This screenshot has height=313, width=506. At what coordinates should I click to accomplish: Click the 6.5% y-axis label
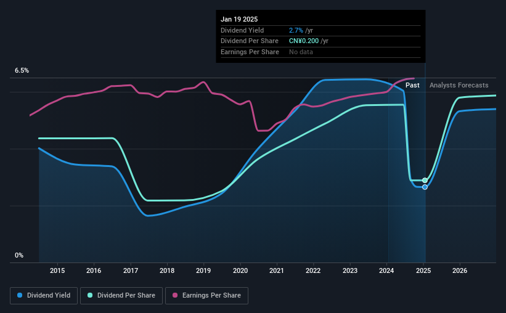[22, 71]
